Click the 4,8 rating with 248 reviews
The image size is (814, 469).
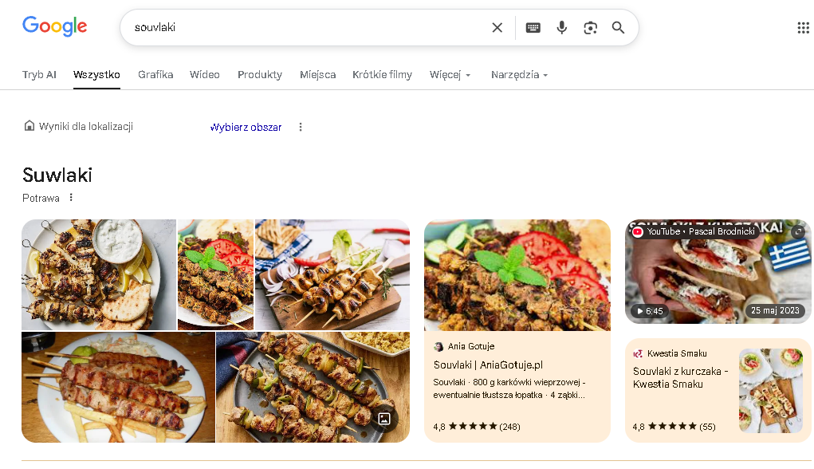(x=477, y=427)
